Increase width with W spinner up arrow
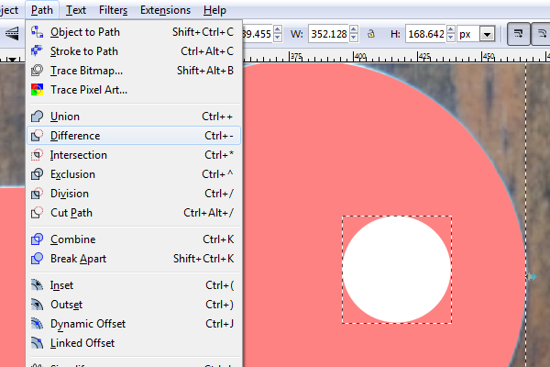The height and width of the screenshot is (367, 550). [354, 29]
